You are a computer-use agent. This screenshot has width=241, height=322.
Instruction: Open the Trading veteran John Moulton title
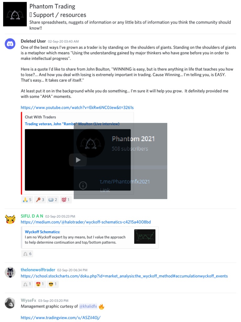pyautogui.click(x=72, y=124)
